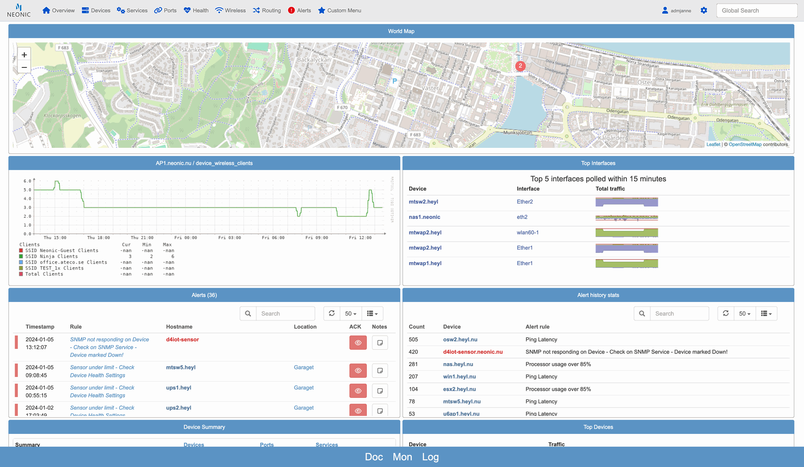Viewport: 804px width, 467px height.
Task: Open osw2.heyl.nu in alert history
Action: coord(460,340)
